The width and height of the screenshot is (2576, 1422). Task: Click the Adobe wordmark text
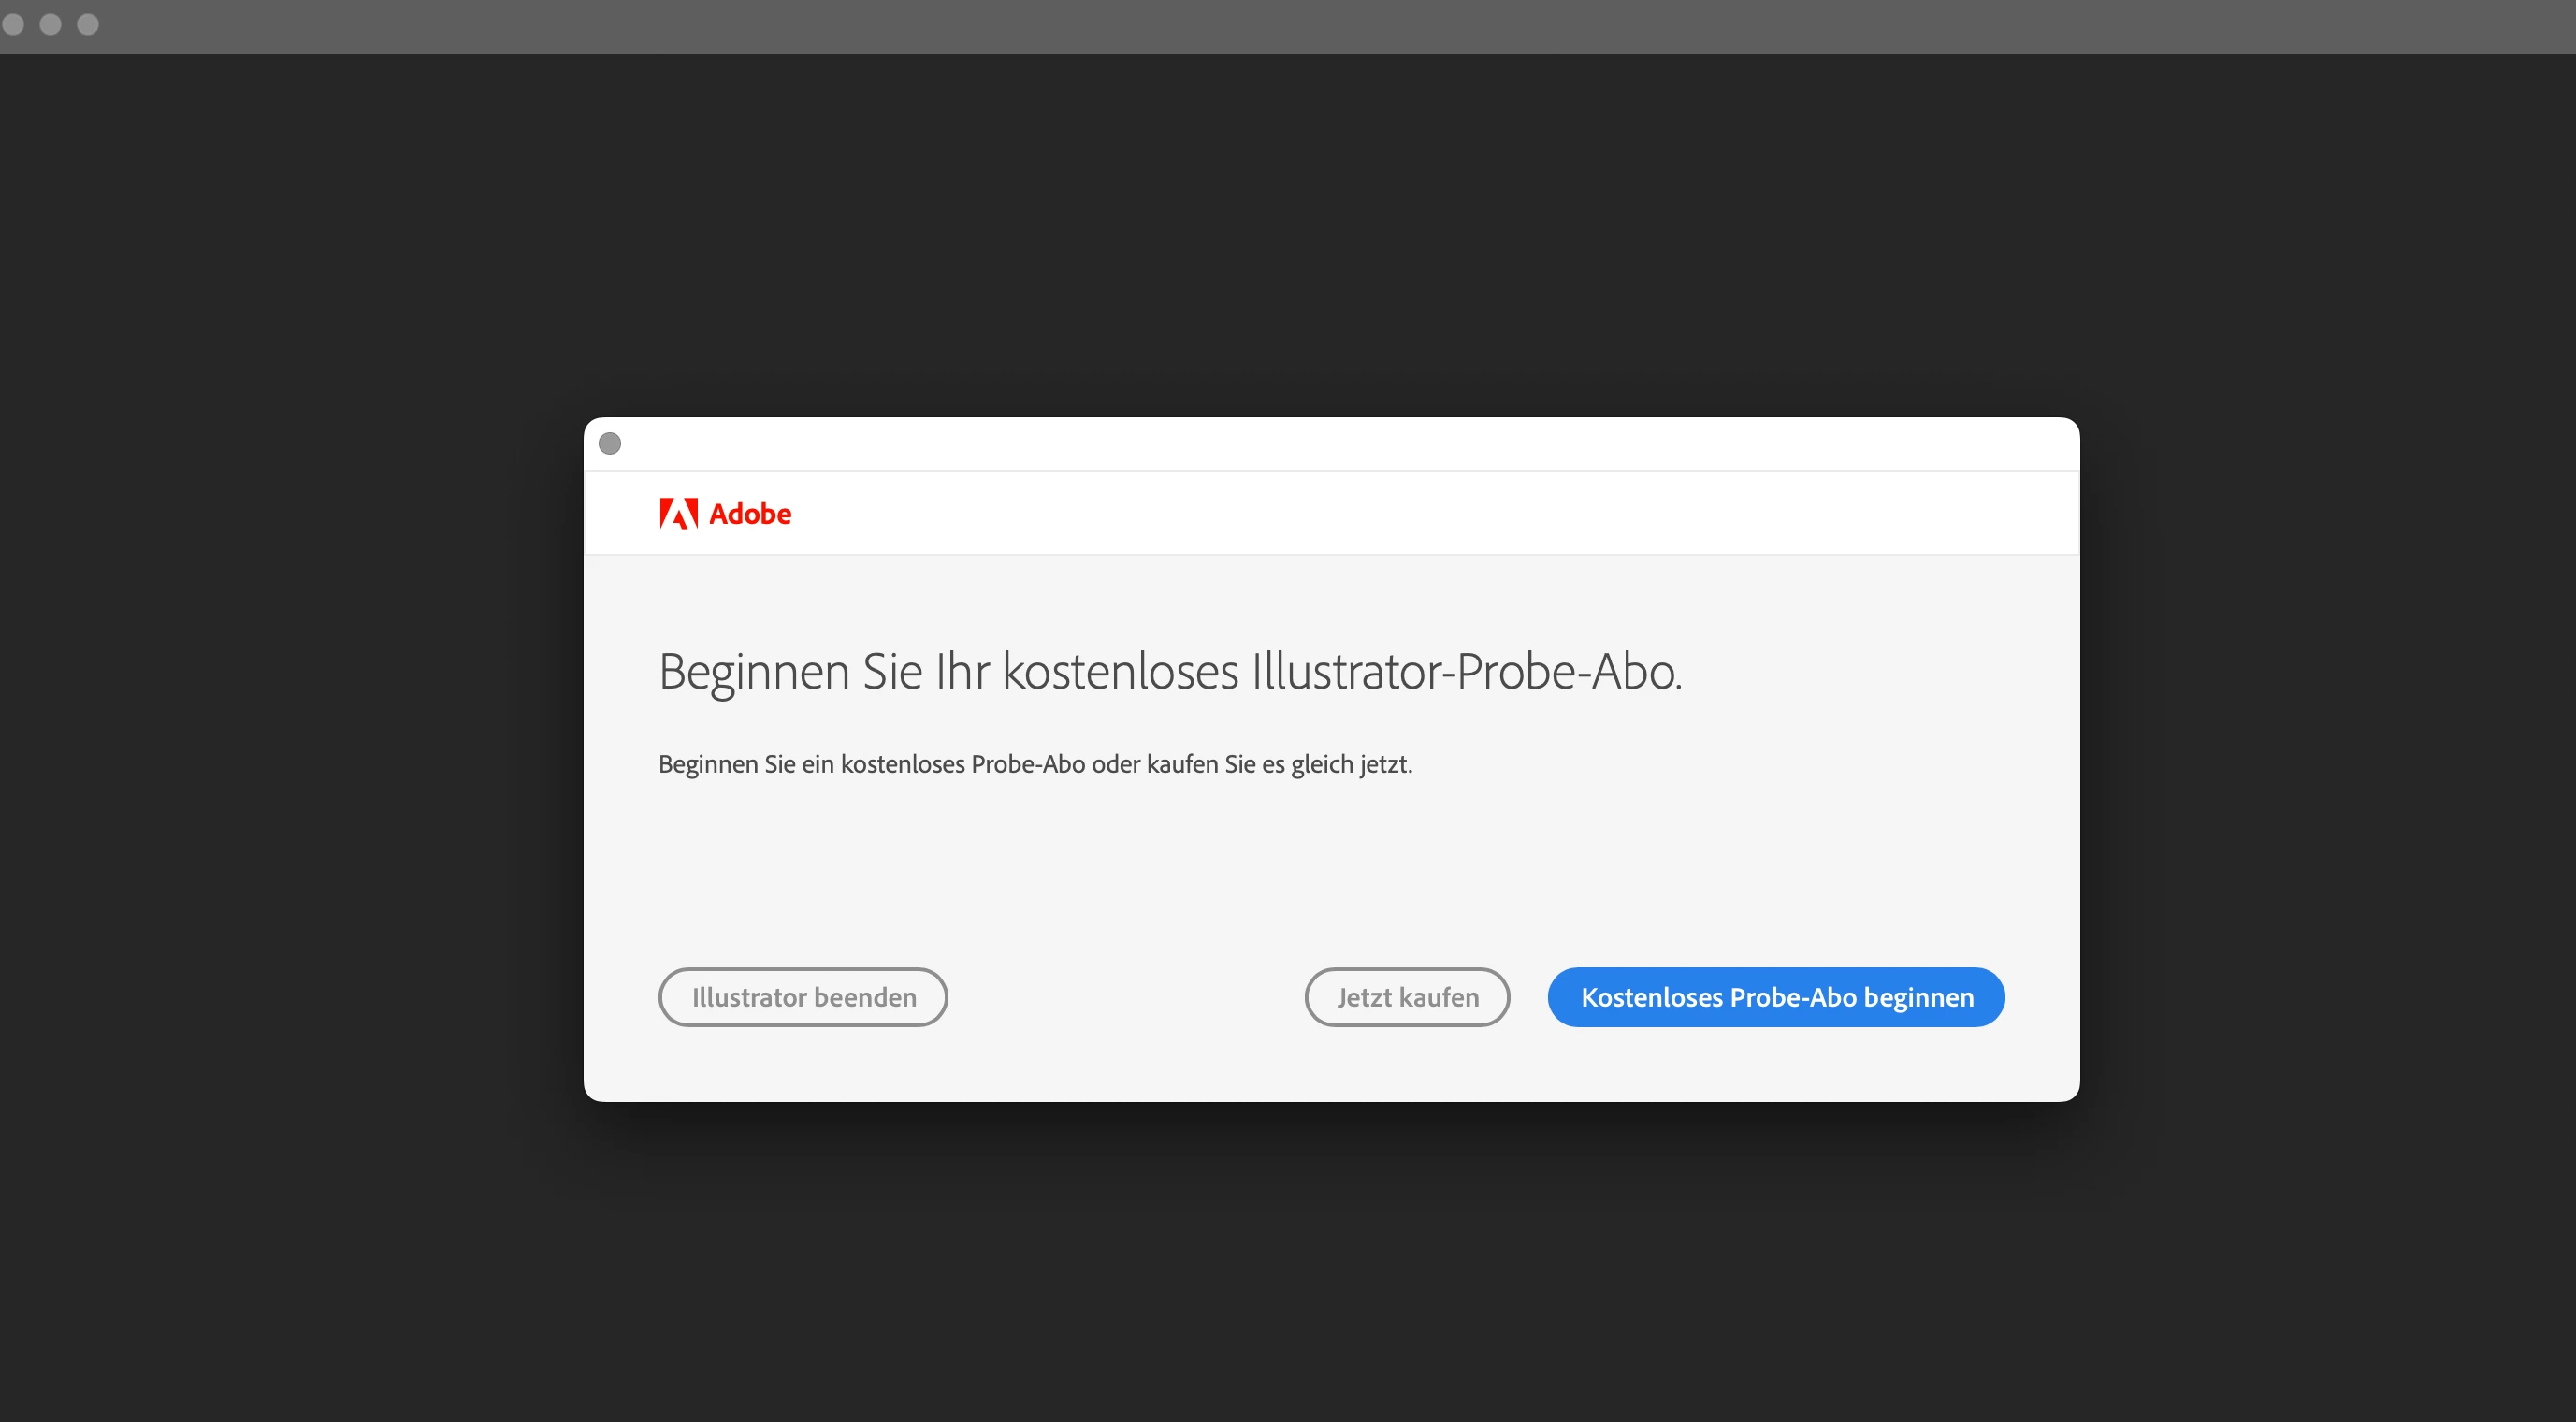pos(750,514)
